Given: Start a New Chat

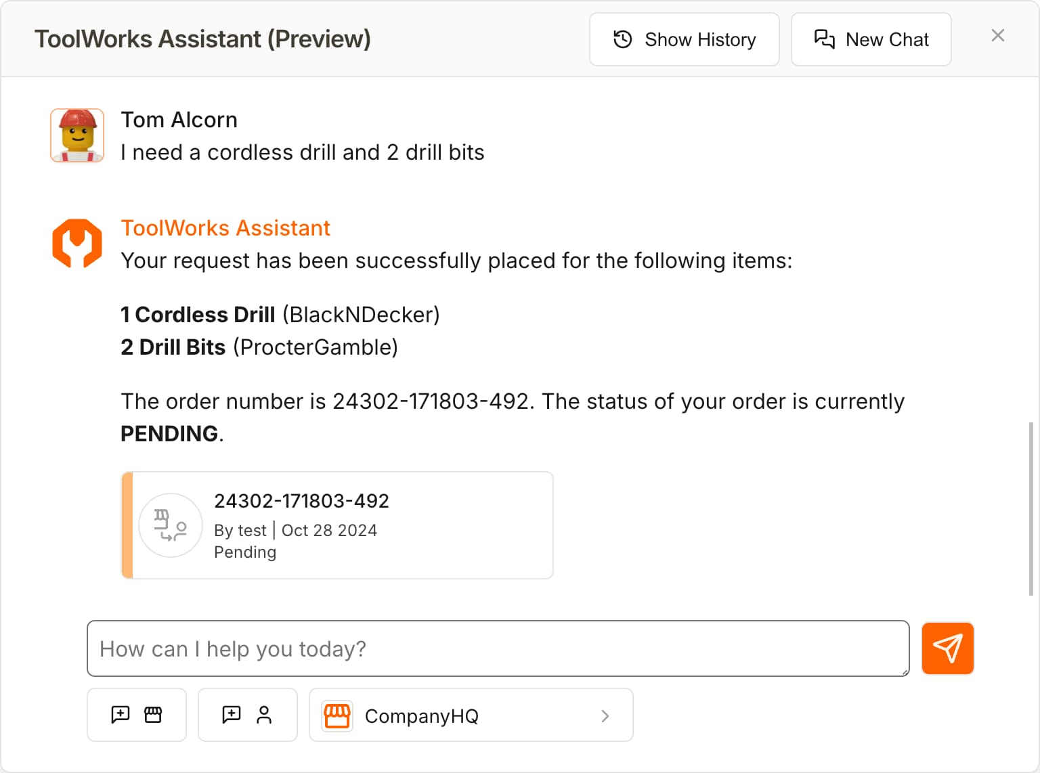Looking at the screenshot, I should pyautogui.click(x=871, y=39).
